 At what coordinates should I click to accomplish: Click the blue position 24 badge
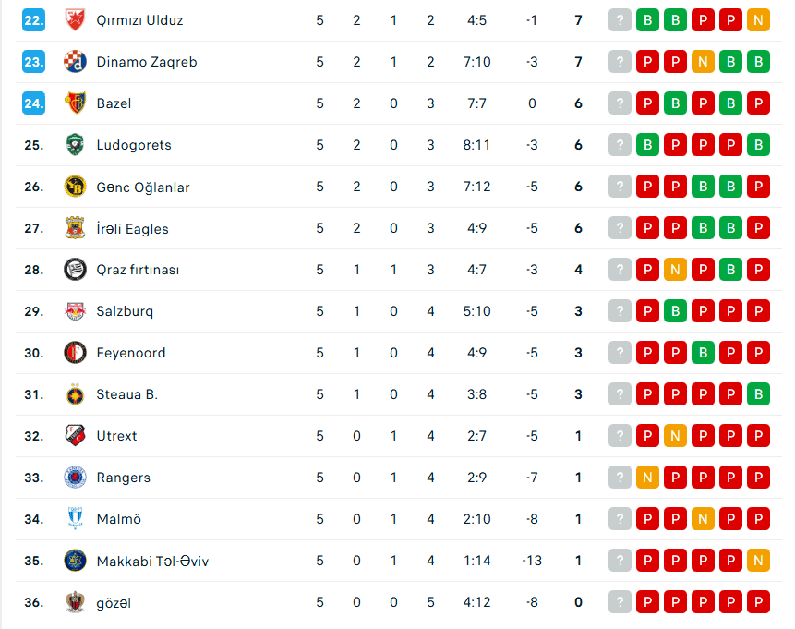[34, 103]
